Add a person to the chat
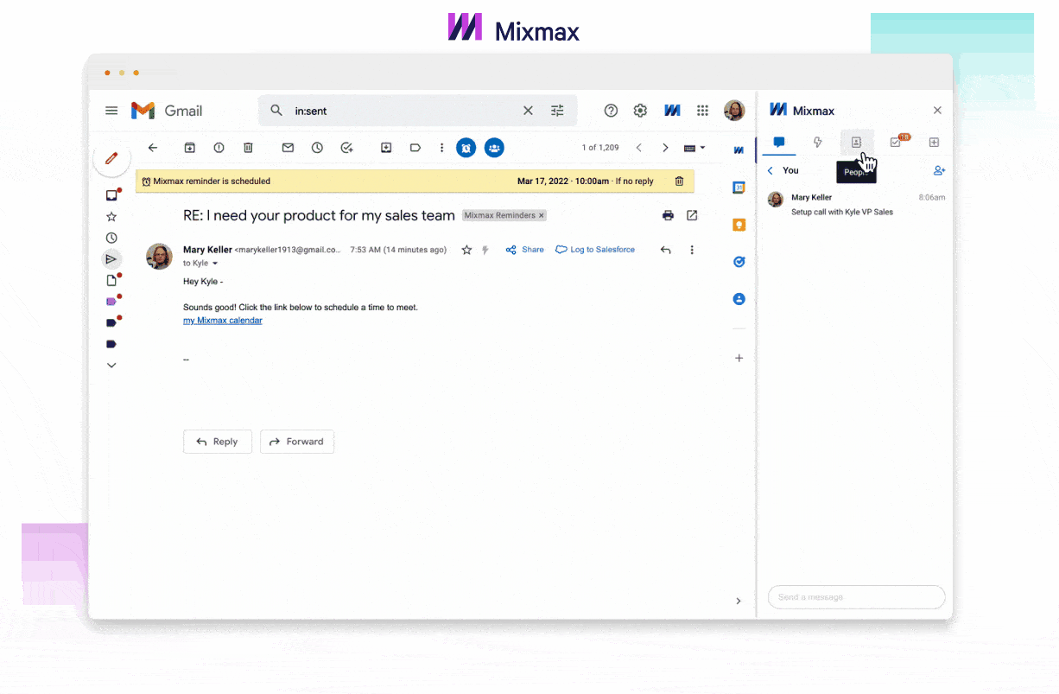Viewport: 1059px width, 694px height. coord(939,171)
